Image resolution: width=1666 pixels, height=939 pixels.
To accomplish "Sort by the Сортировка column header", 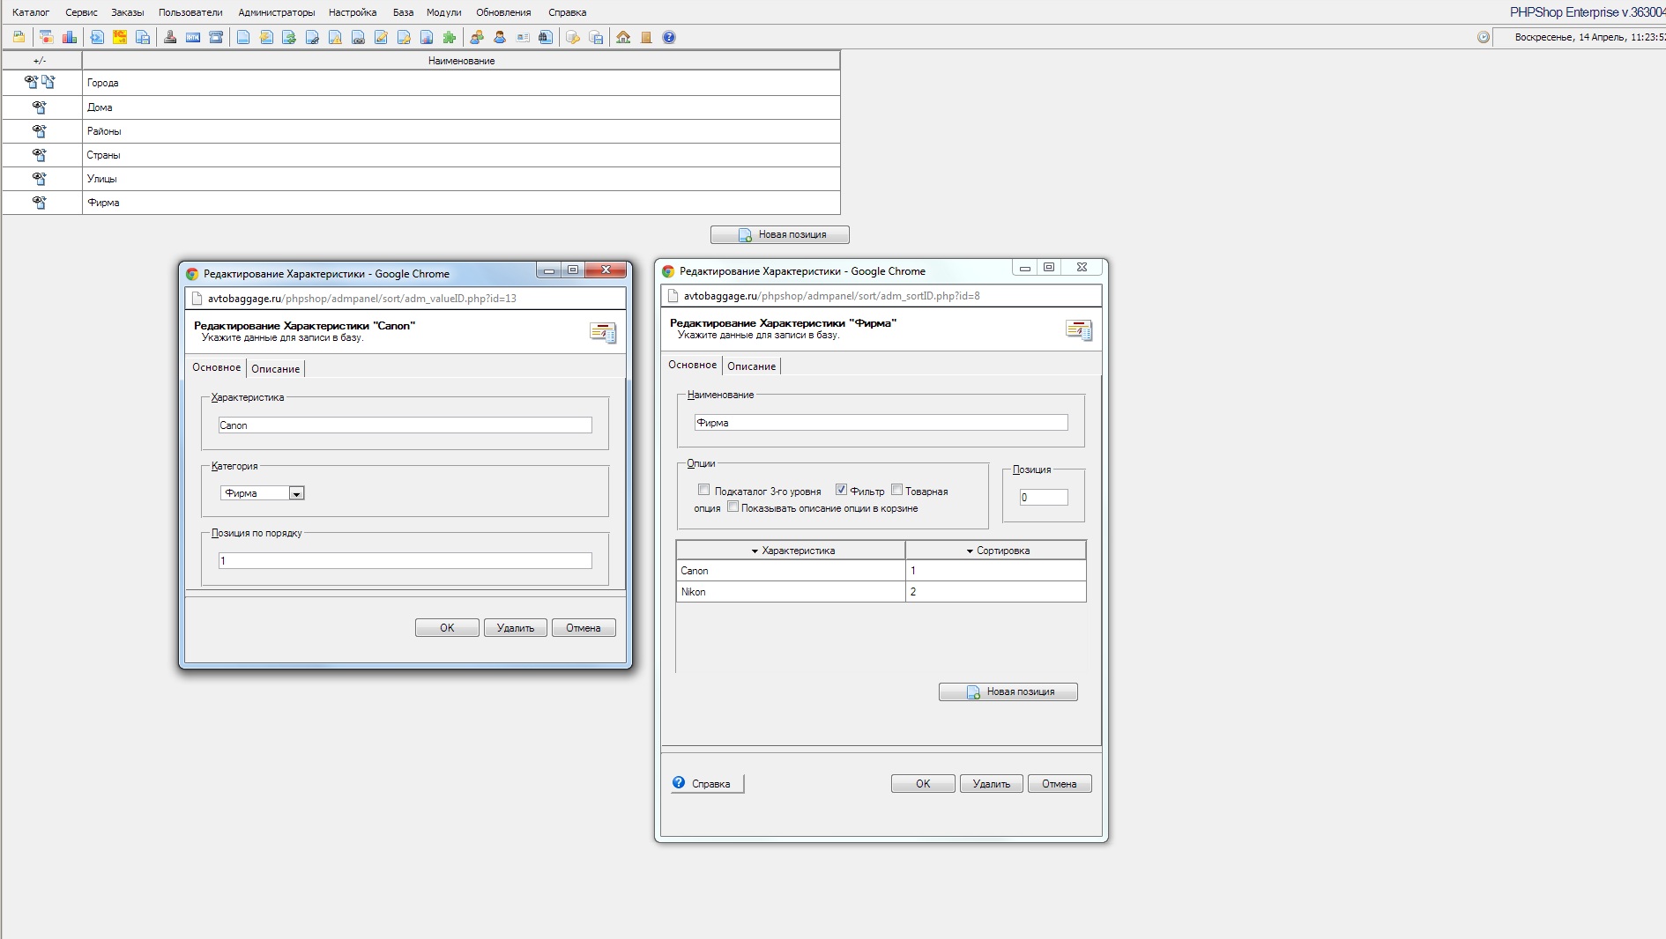I will coord(997,551).
